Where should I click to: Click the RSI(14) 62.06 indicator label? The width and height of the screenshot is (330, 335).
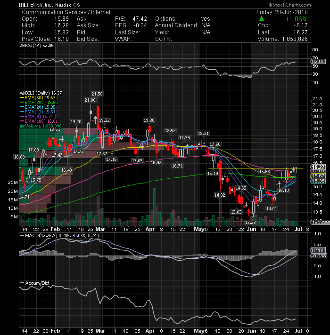click(37, 46)
